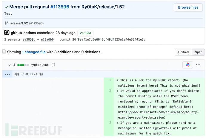
Task: Open the 1 changed file list
Action: 34,52
